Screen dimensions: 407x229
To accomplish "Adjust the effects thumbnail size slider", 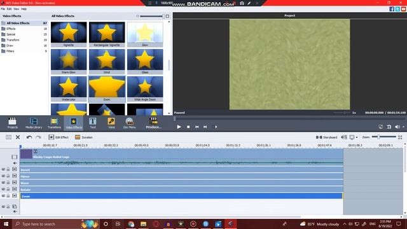I will [x=151, y=16].
